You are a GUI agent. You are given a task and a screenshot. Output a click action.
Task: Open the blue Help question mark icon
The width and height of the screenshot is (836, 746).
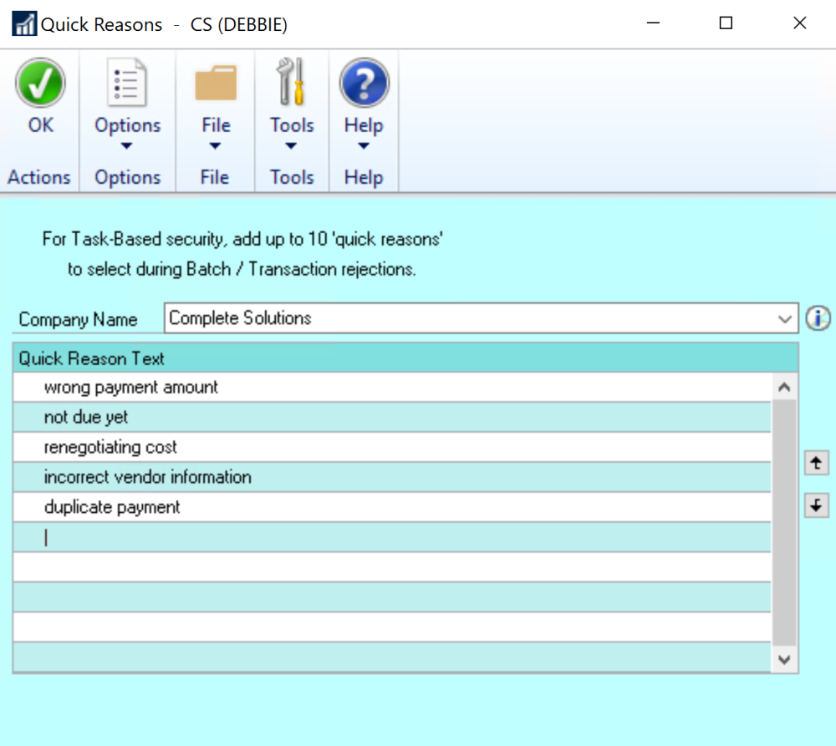(x=364, y=83)
